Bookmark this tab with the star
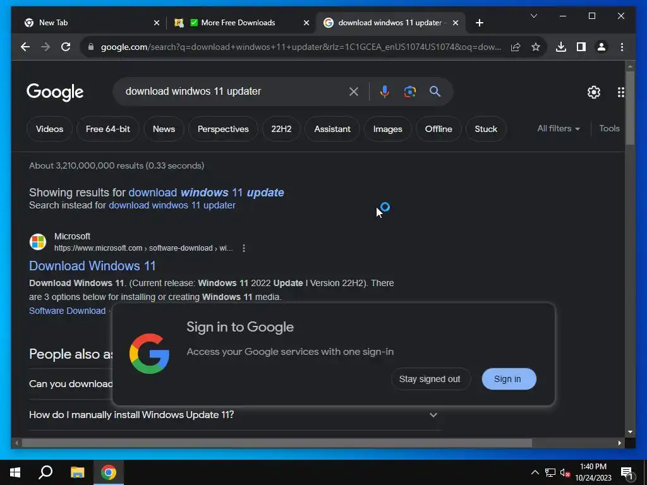This screenshot has width=647, height=485. click(536, 47)
